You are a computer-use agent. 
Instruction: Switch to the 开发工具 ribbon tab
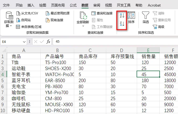click(124, 5)
